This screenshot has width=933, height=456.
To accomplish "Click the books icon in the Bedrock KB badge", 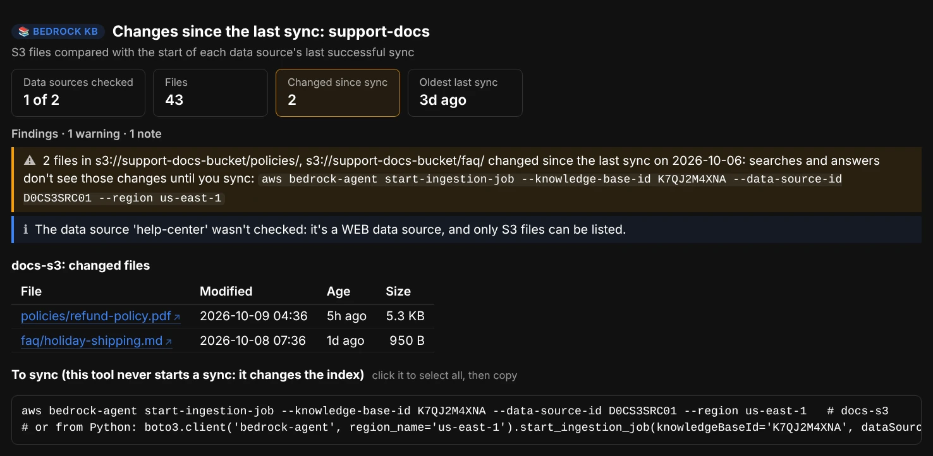I will tap(24, 32).
